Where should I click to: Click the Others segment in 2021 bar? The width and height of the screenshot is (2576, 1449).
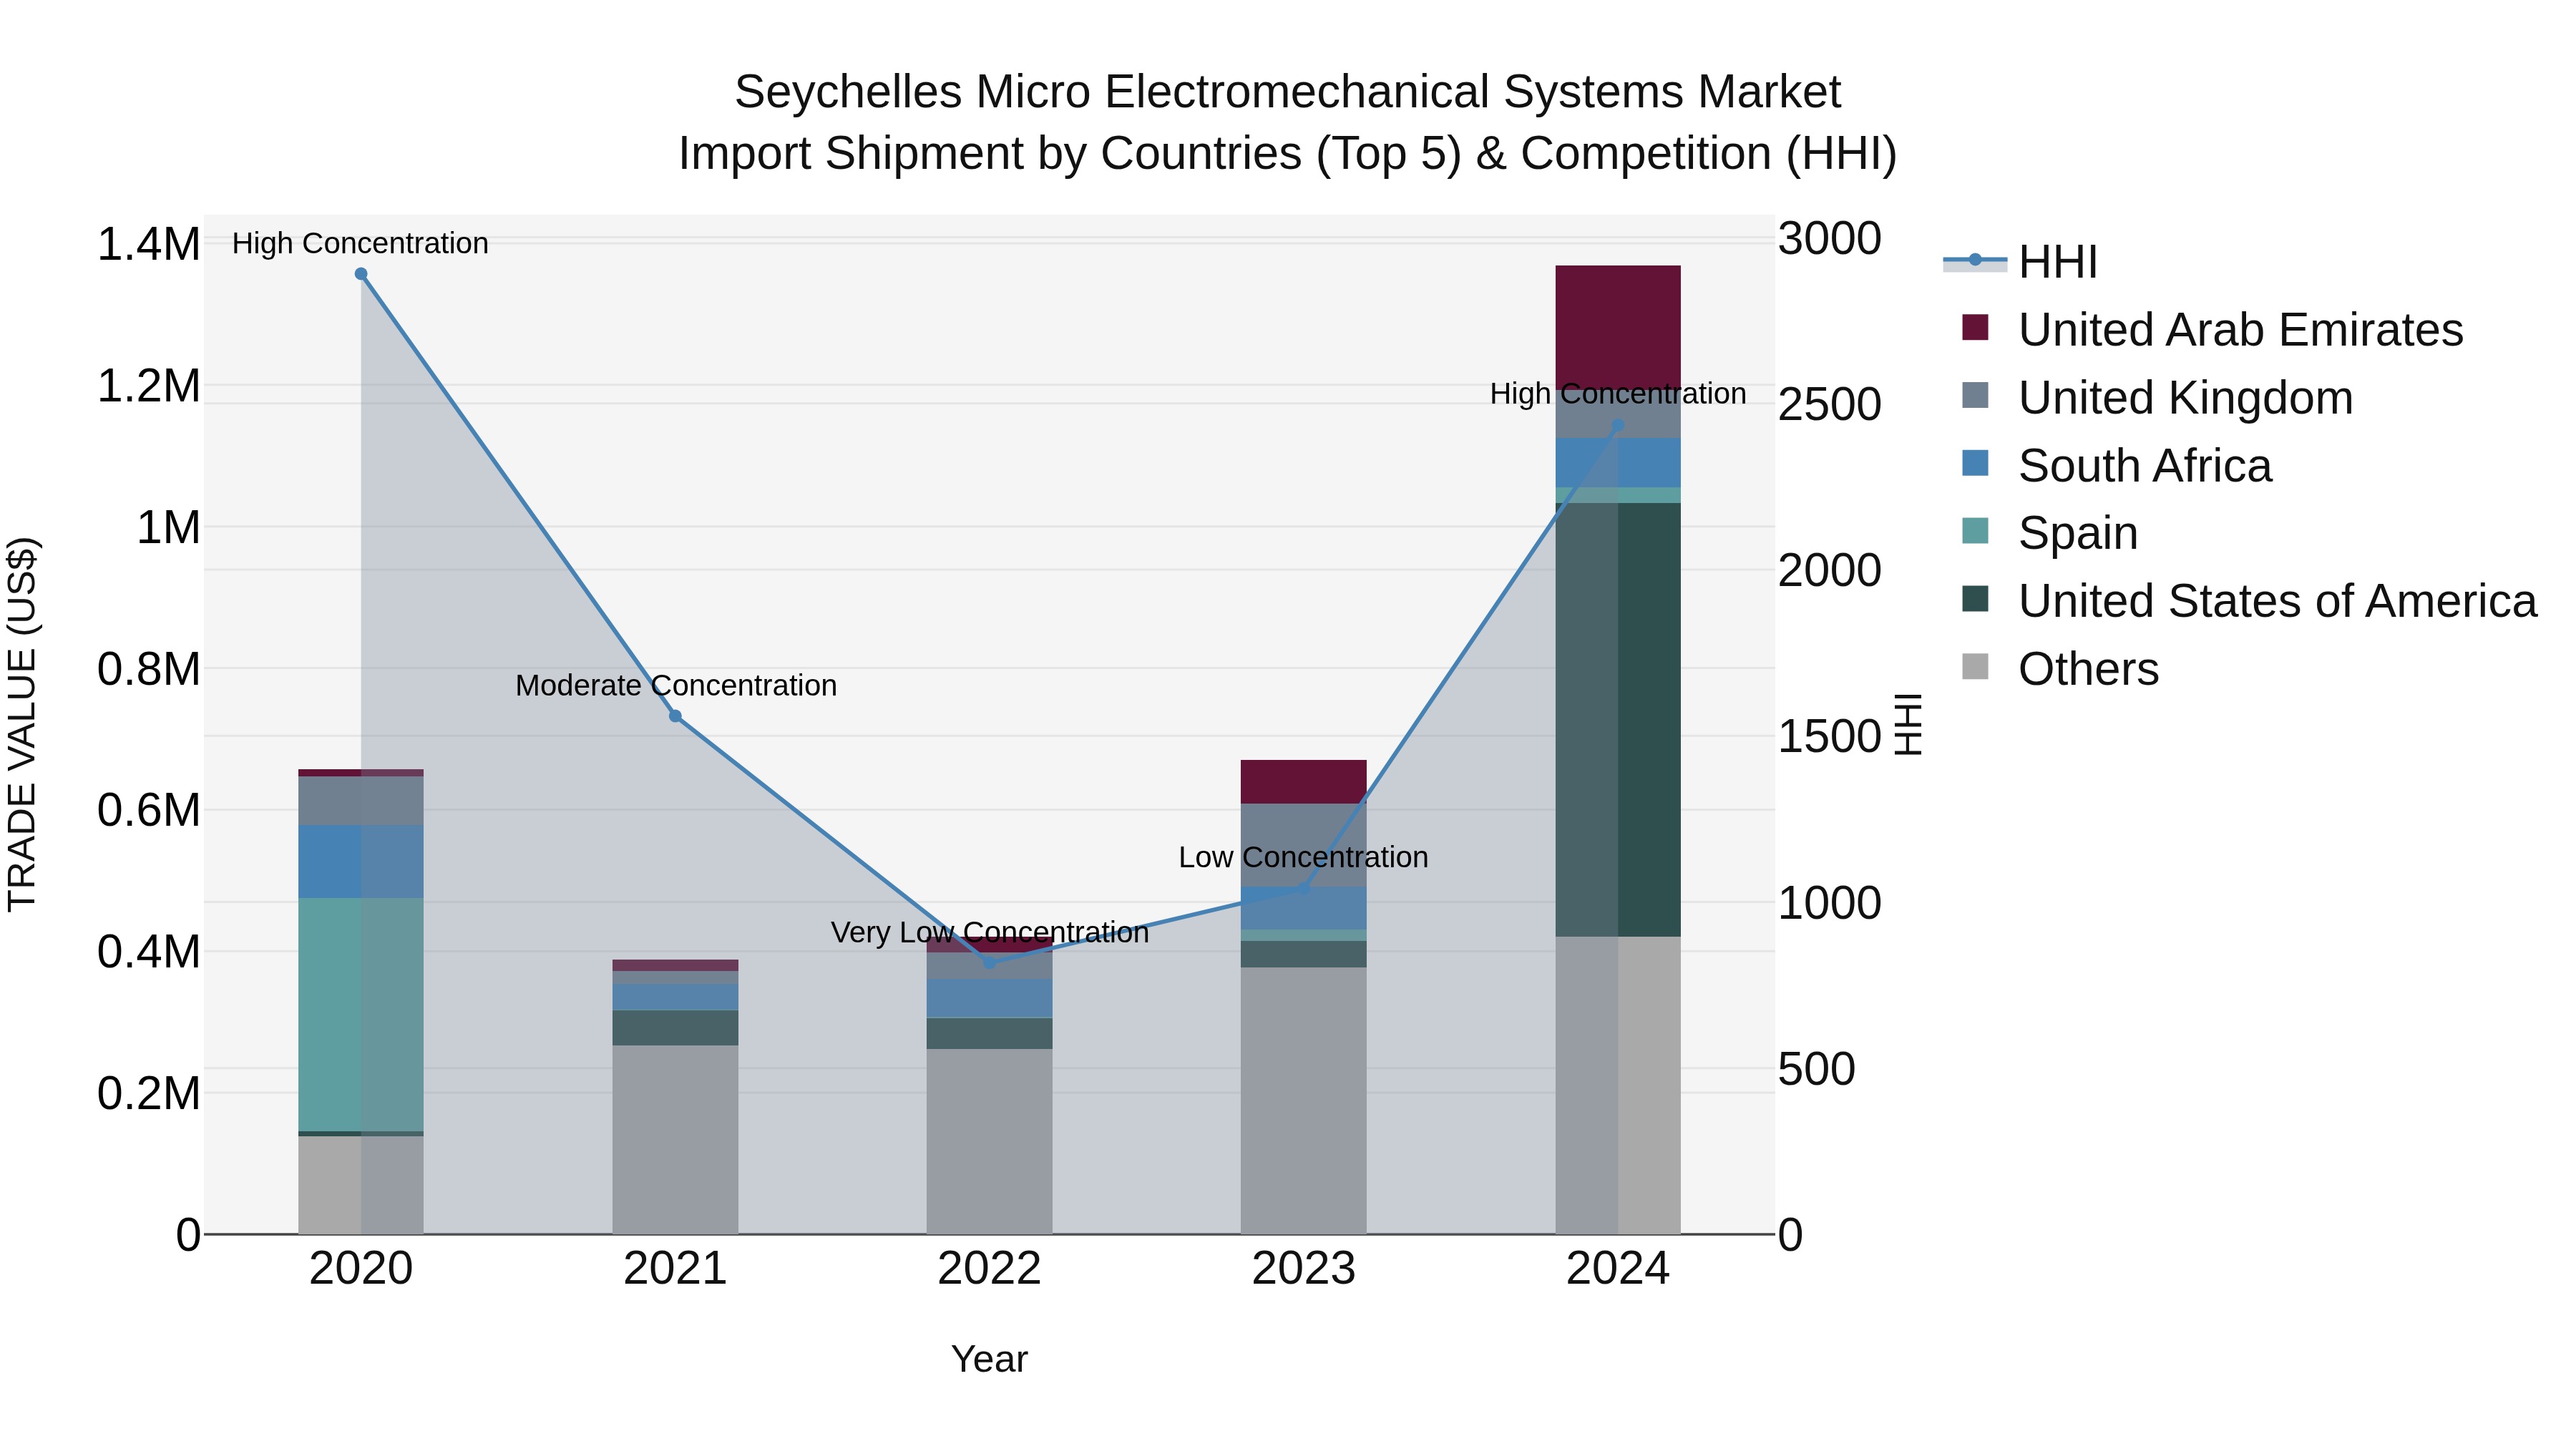(x=675, y=1140)
